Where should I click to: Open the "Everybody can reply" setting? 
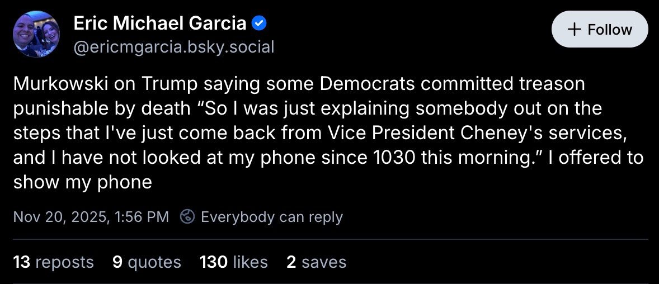click(271, 217)
